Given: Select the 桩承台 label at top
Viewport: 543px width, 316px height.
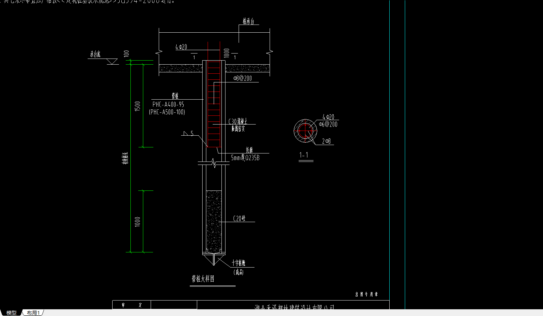Looking at the screenshot, I should point(248,21).
